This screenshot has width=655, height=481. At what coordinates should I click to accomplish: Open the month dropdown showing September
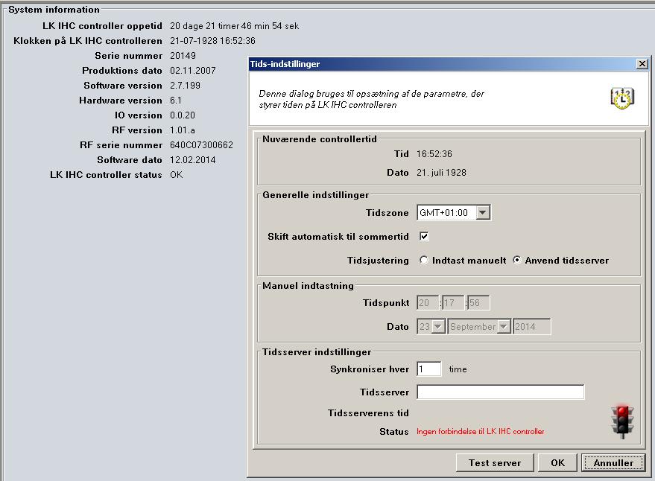[x=504, y=326]
